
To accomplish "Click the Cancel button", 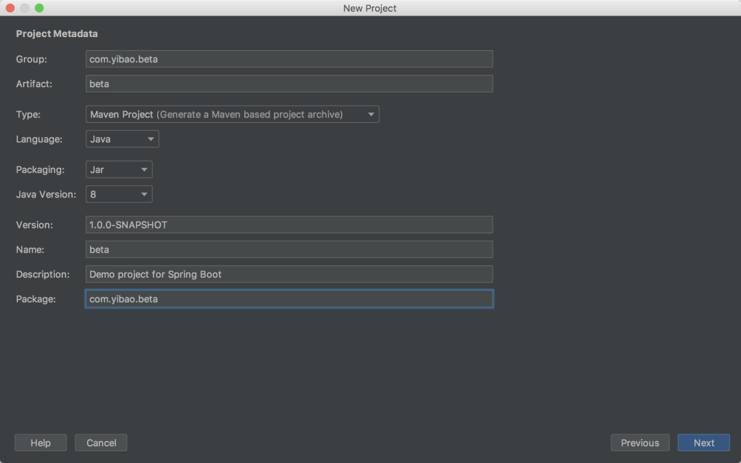I will 101,443.
